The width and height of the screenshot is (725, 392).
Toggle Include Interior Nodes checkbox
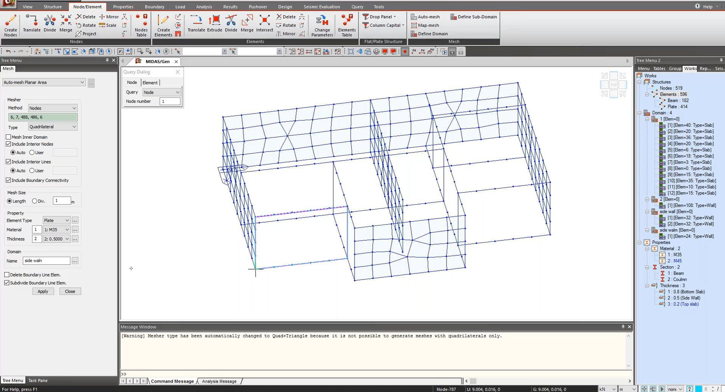click(8, 144)
